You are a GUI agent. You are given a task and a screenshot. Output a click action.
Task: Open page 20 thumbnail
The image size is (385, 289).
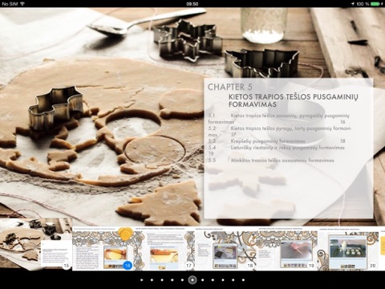click(348, 249)
